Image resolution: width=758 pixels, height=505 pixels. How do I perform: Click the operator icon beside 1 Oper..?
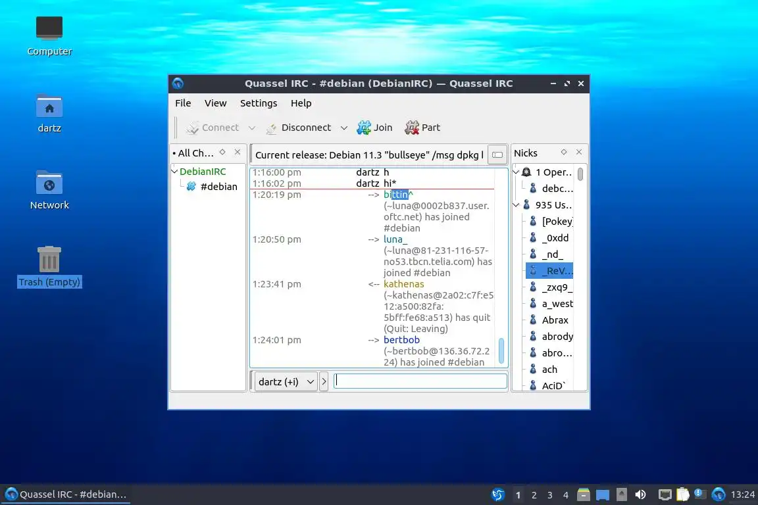coord(526,172)
